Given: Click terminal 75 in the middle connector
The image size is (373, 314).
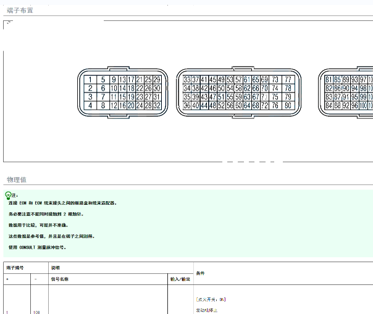Looking at the screenshot, I should tap(275, 97).
